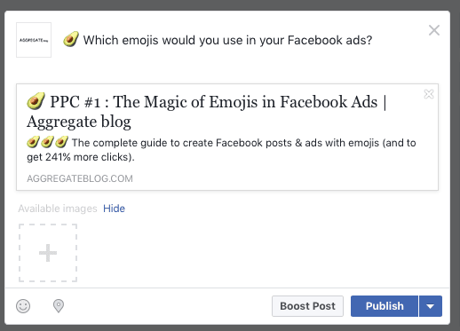The height and width of the screenshot is (331, 460).
Task: Click the AGGREGATEBLOG.COM domain text
Action: 80,178
